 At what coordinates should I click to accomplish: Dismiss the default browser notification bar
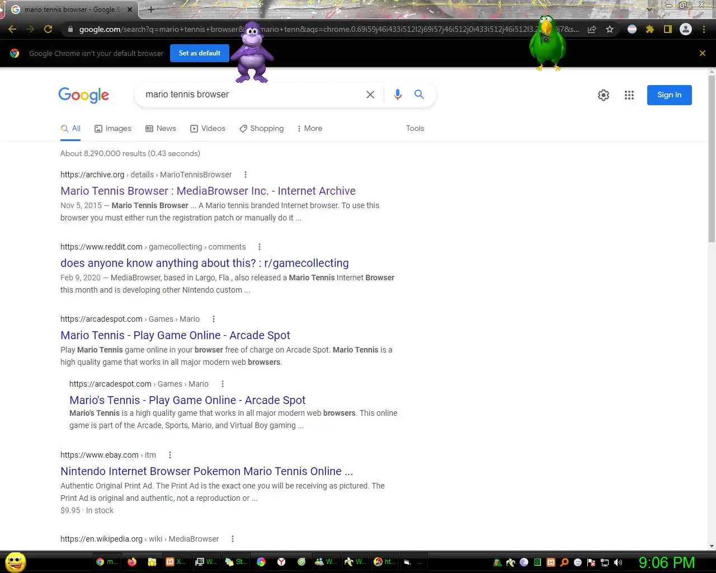tap(703, 53)
